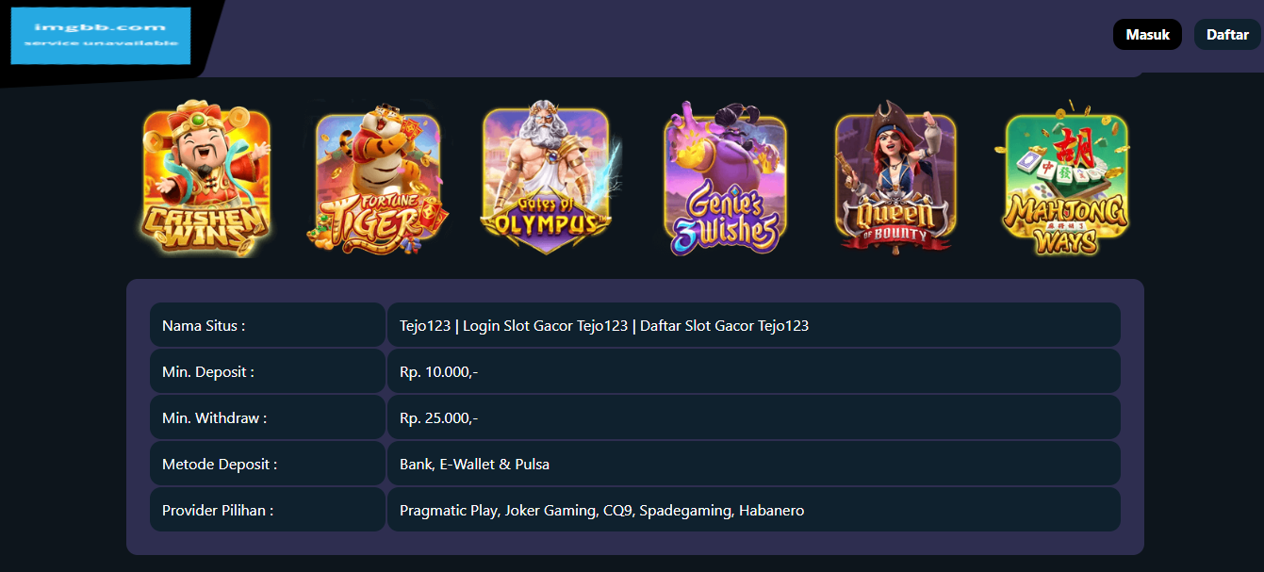The image size is (1264, 572).
Task: Click the Bank, E-Wallet & Pulsa value
Action: click(474, 465)
